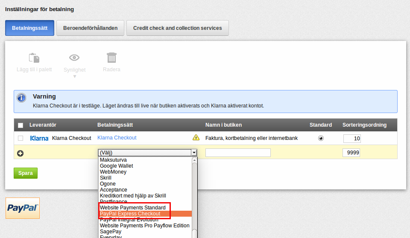This screenshot has width=410, height=238.
Task: Click the Klarna logo in the table
Action: pos(39,138)
